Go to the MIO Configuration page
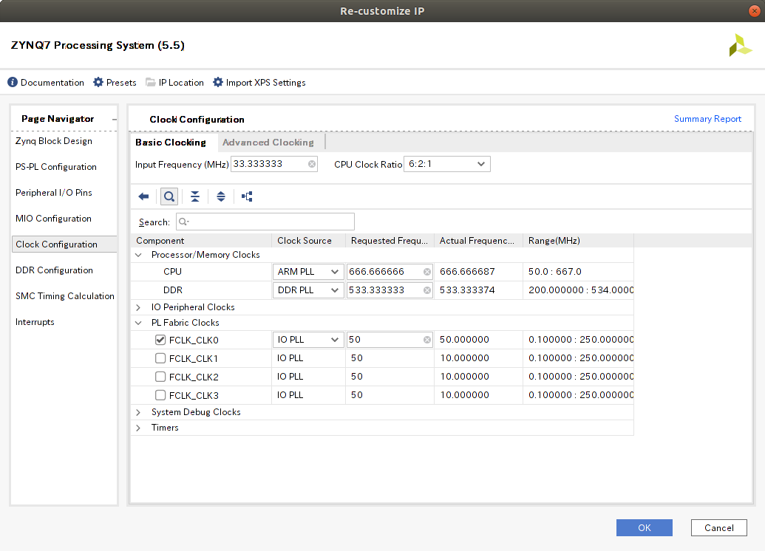This screenshot has height=551, width=765. click(x=53, y=219)
